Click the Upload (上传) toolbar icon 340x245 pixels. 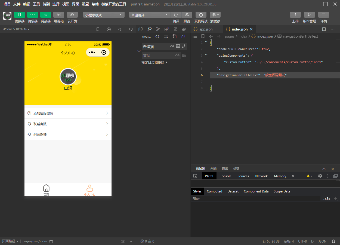coord(295,15)
